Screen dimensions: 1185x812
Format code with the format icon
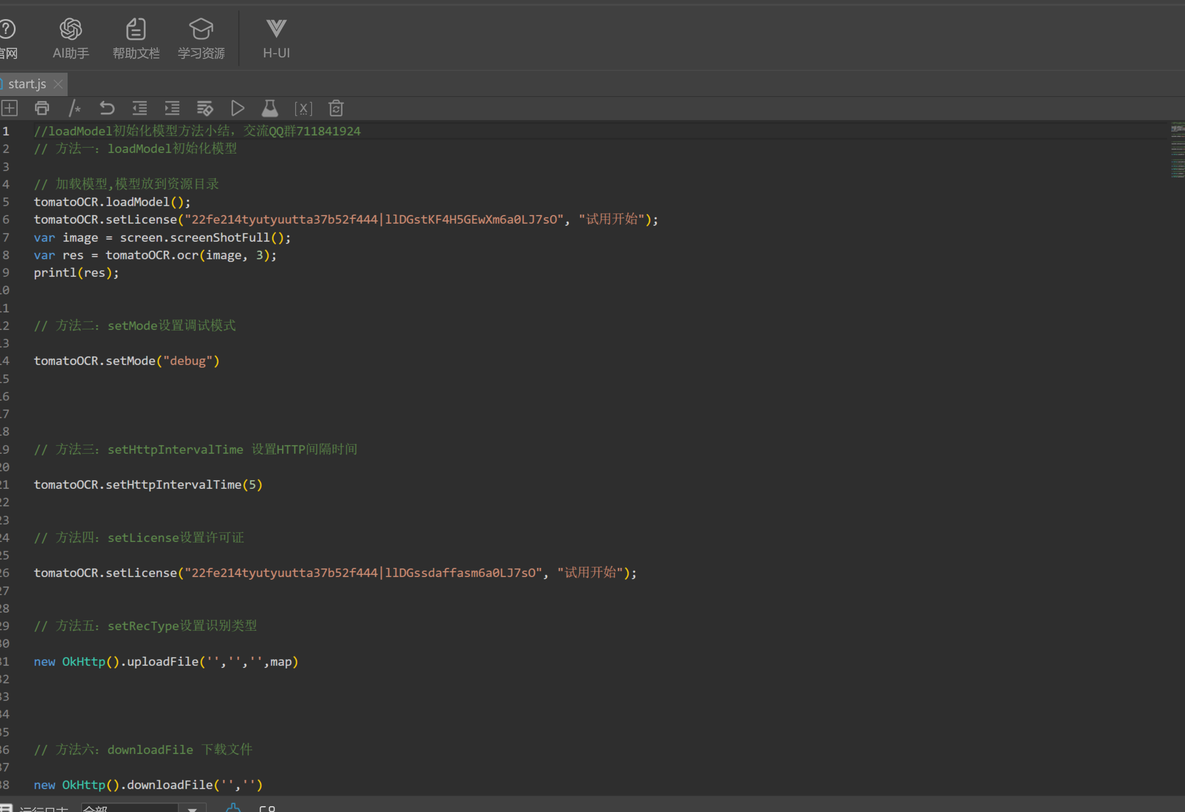(205, 108)
